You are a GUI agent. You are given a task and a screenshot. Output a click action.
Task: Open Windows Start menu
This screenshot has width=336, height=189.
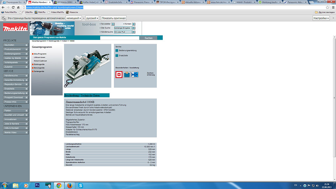[5, 185]
